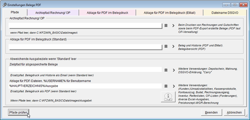Click the wrench icon in the title bar
This screenshot has width=250, height=120.
point(5,5)
